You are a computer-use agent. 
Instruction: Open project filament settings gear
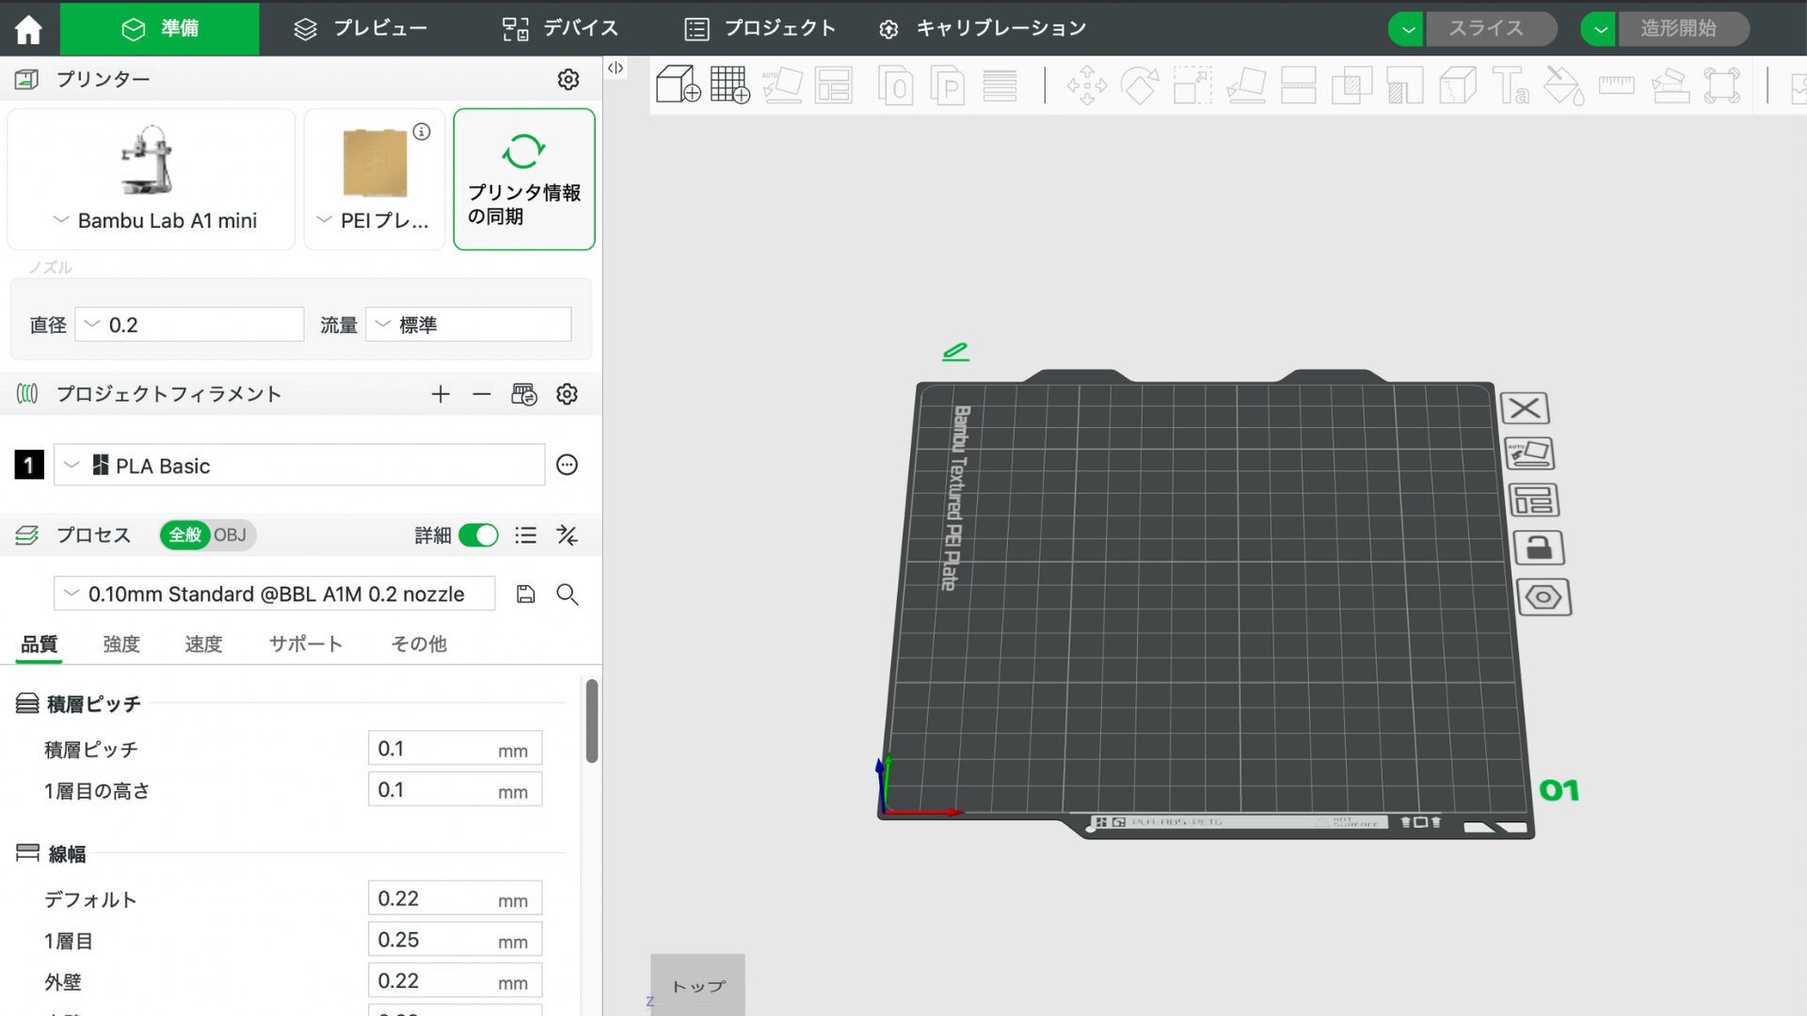(567, 394)
